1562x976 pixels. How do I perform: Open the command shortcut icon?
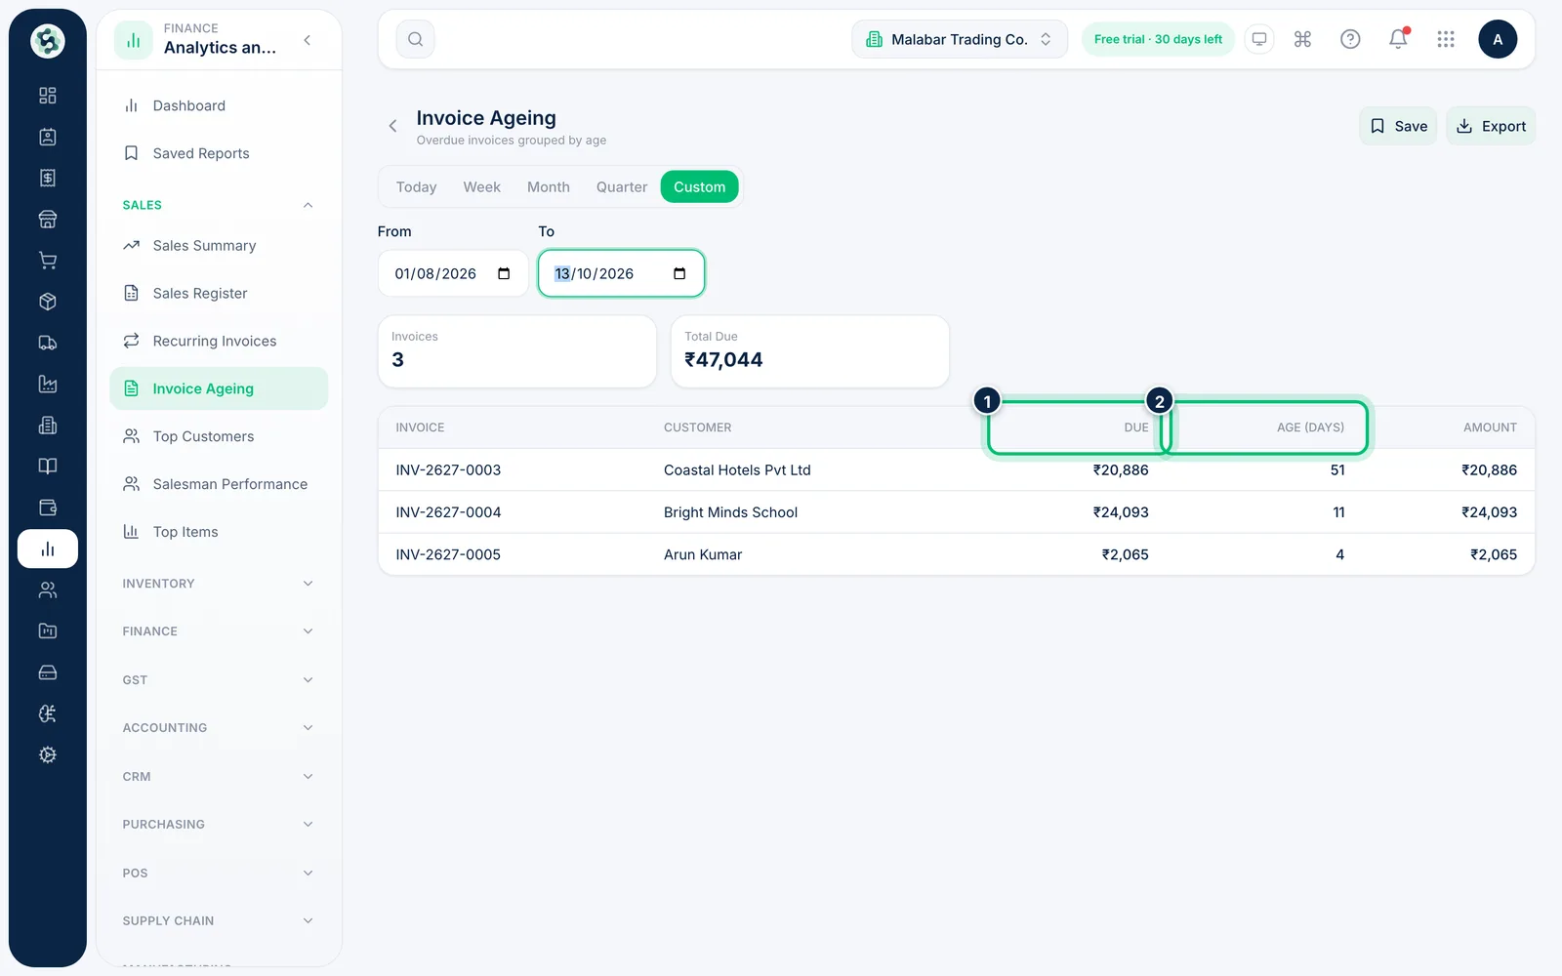(x=1302, y=39)
